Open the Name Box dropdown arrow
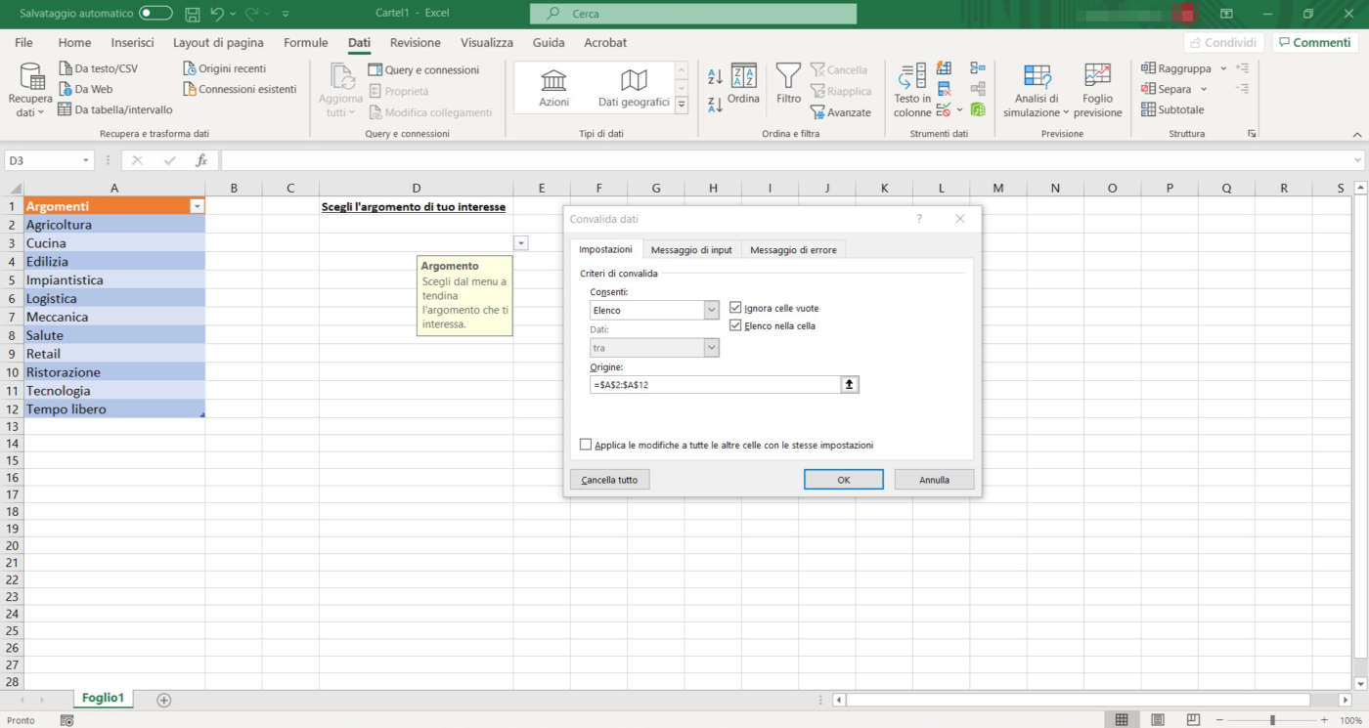The image size is (1369, 728). pyautogui.click(x=86, y=160)
